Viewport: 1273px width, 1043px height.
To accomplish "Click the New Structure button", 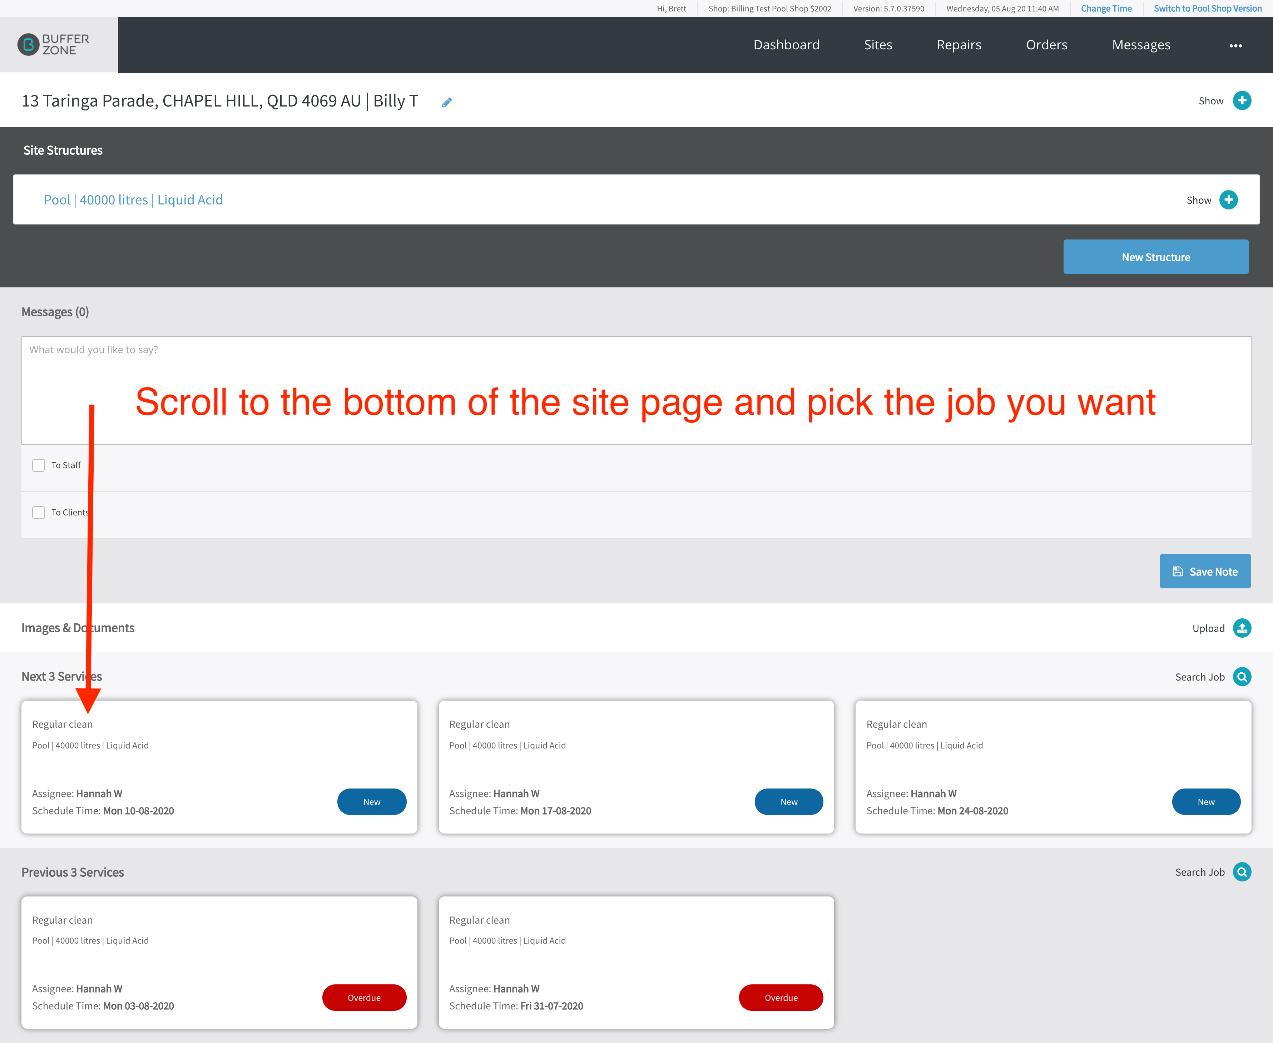I will 1155,257.
